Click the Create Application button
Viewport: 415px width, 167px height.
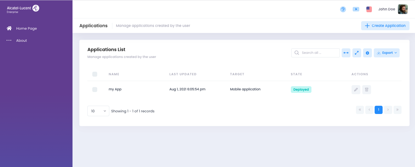(385, 26)
